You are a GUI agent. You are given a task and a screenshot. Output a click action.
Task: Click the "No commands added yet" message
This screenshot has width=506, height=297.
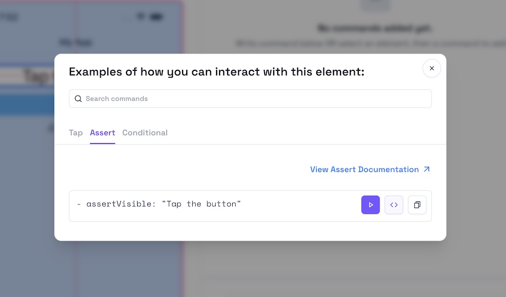coord(374,28)
